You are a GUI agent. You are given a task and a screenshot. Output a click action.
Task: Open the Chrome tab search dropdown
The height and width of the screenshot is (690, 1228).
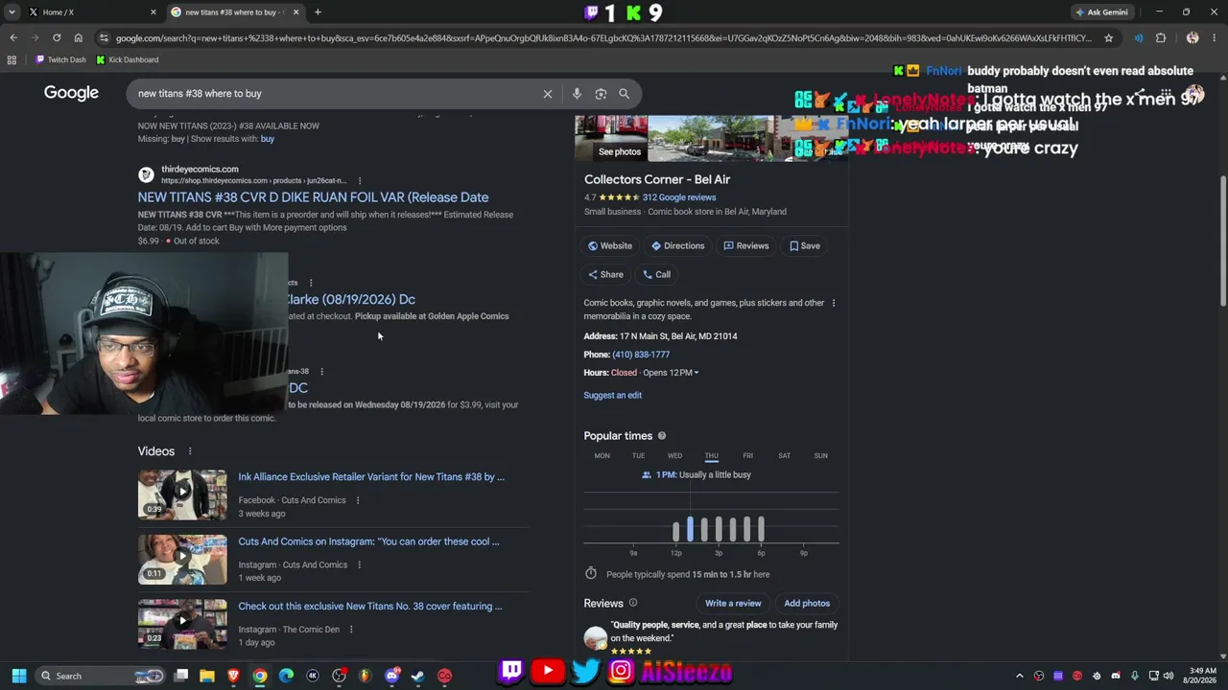(x=12, y=12)
